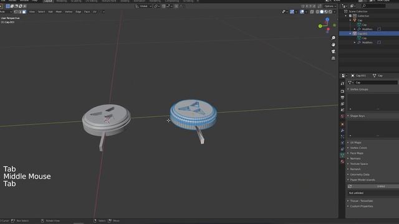The height and width of the screenshot is (224, 399).
Task: Expand the Remesh panel
Action: [355, 169]
